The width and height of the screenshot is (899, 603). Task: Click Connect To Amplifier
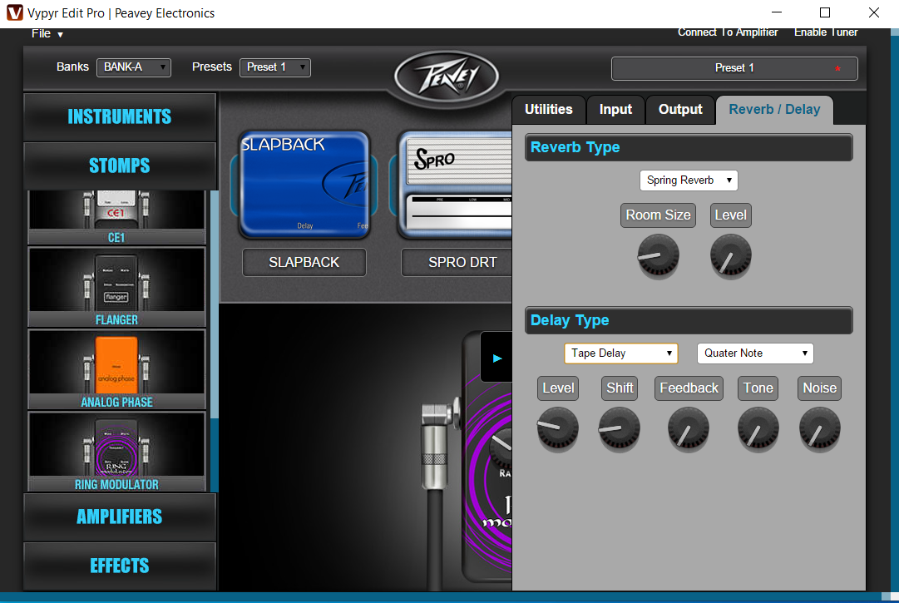pyautogui.click(x=728, y=32)
